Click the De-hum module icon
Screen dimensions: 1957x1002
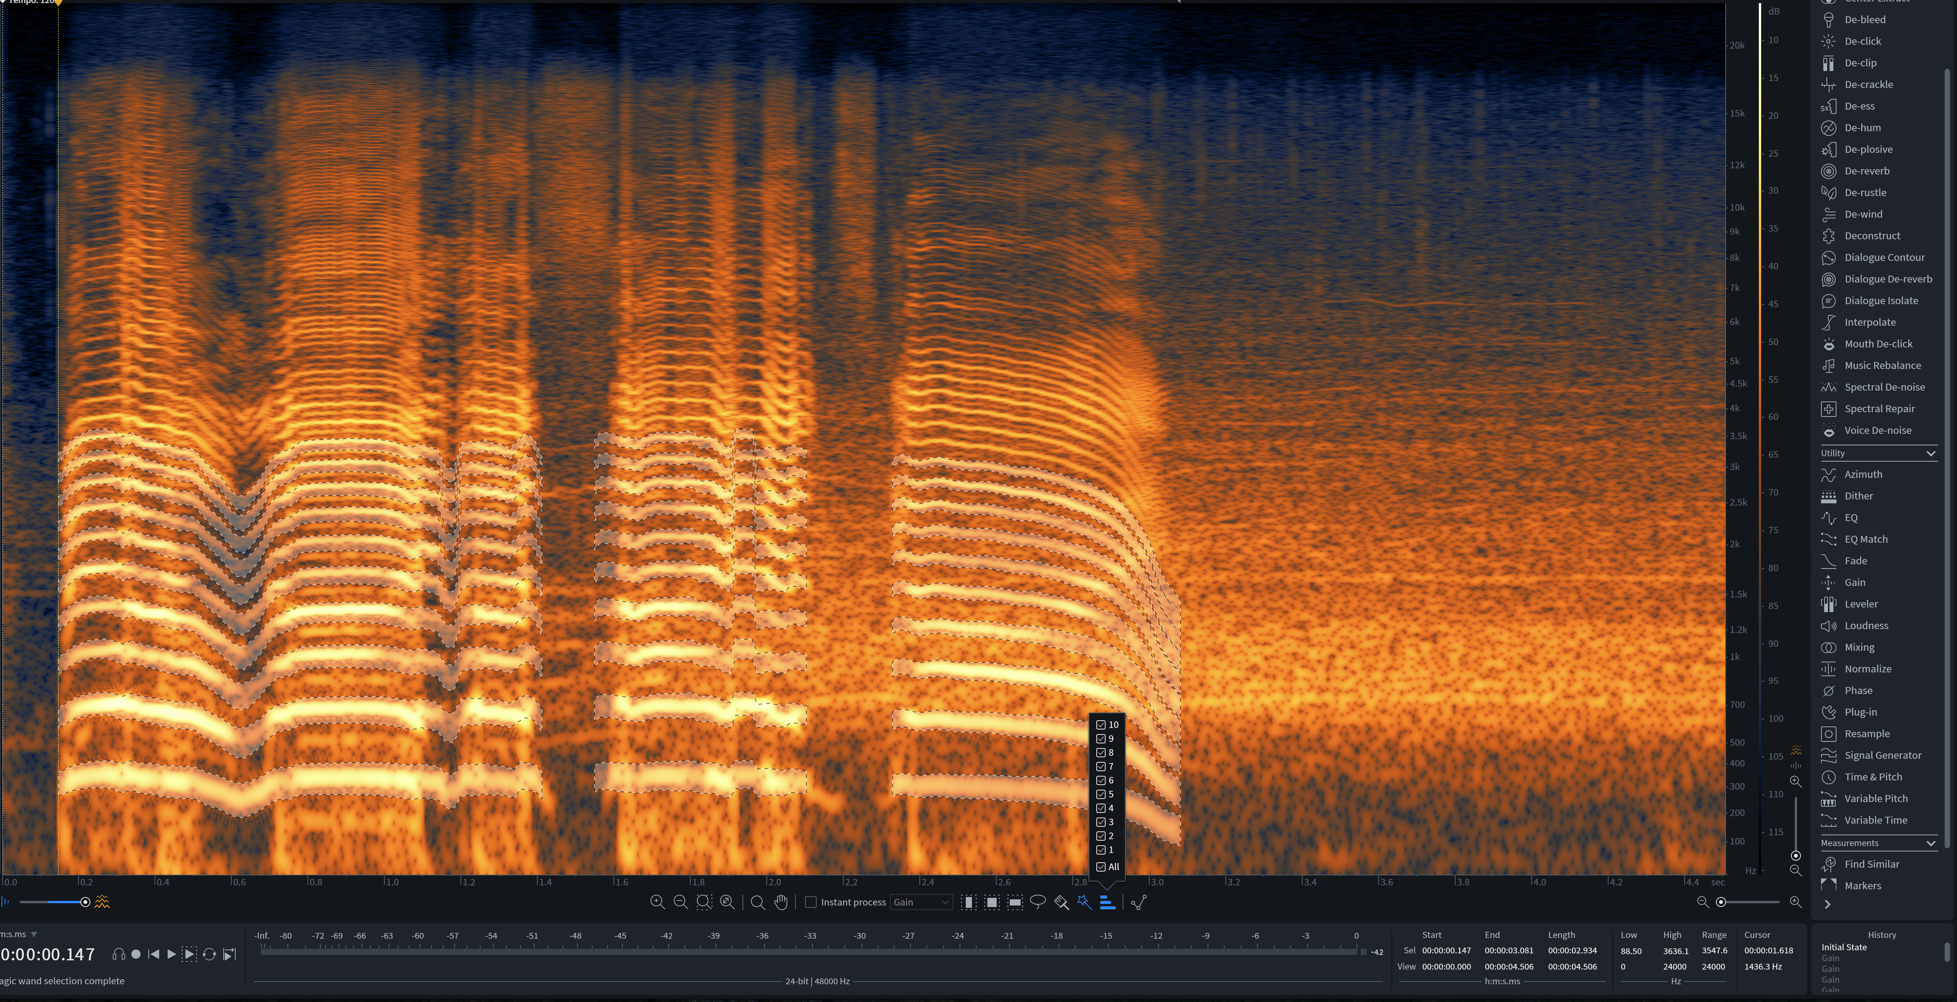coord(1829,127)
